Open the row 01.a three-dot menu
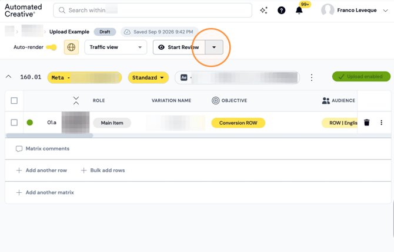 [x=382, y=122]
